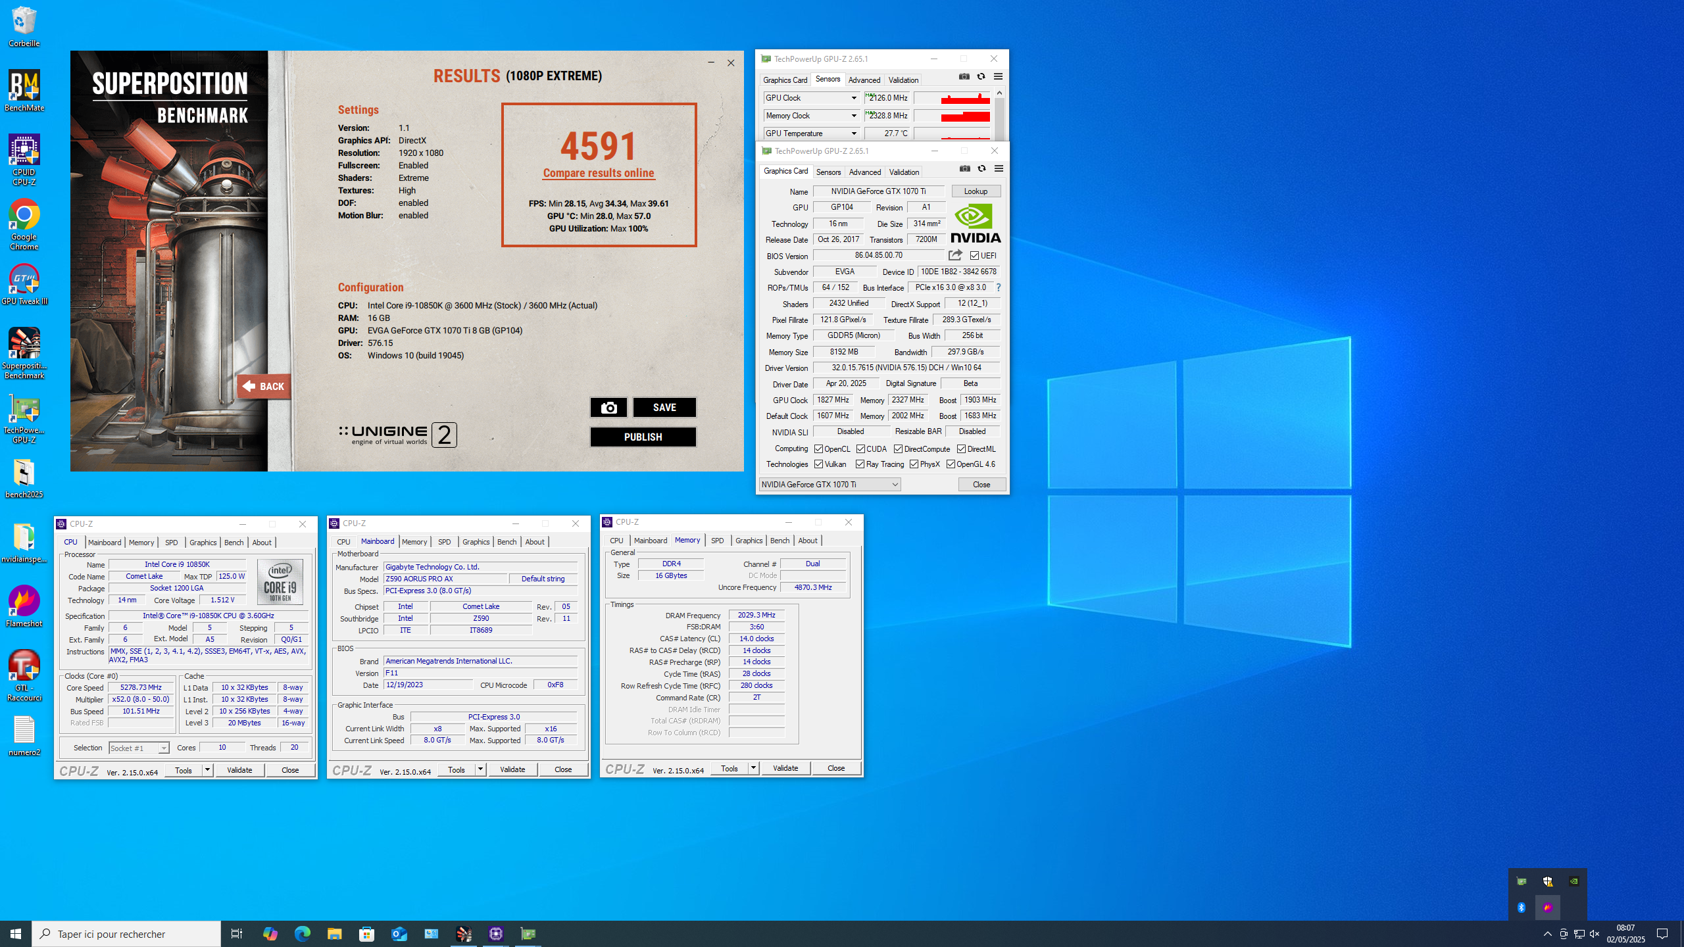This screenshot has width=1684, height=947.
Task: Click refresh icon in GPU-Z Sensors window
Action: pyautogui.click(x=981, y=77)
